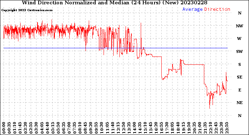
Task: Click the '18:05' time label
Action: pyautogui.click(x=172, y=128)
